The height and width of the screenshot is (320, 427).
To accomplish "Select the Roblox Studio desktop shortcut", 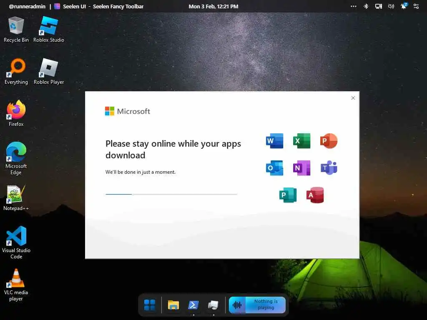I will (x=49, y=30).
